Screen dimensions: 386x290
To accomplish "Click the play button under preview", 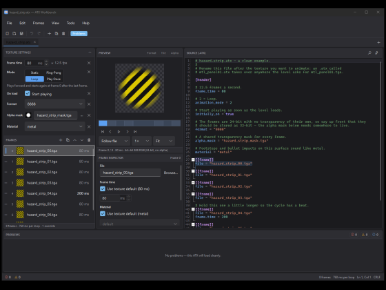I will pos(119,132).
